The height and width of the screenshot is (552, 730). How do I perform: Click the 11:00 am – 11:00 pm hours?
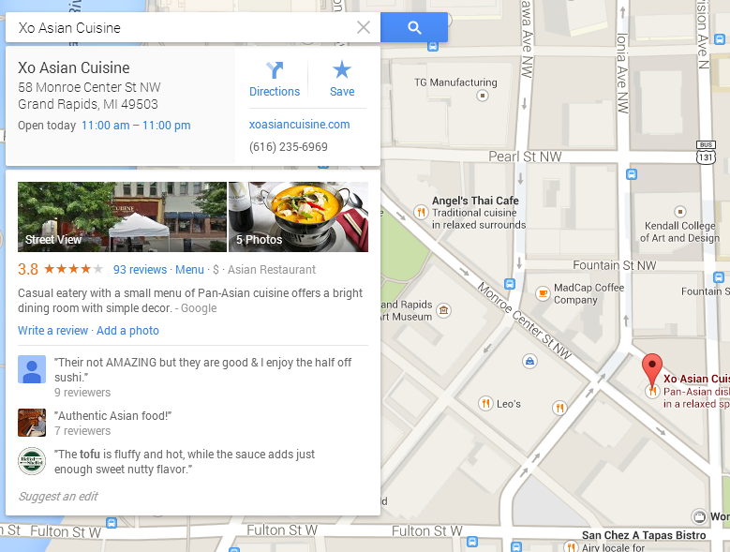(136, 126)
